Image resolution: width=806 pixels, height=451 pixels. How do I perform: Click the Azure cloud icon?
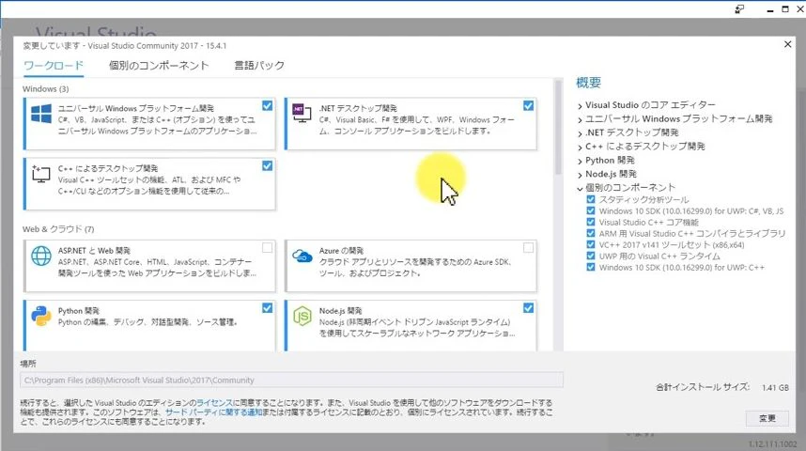coord(302,256)
